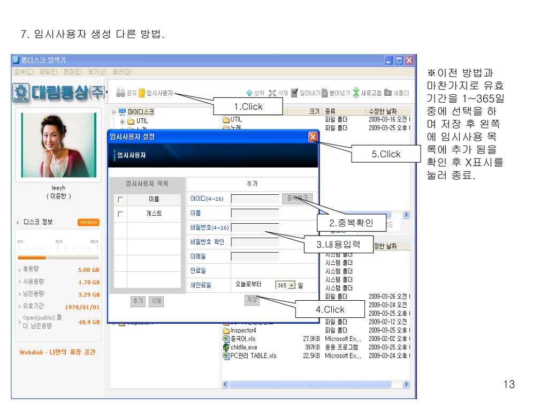Screen dimensions: 548x411
Task: Expand the UTIL folder in tree
Action: point(123,121)
